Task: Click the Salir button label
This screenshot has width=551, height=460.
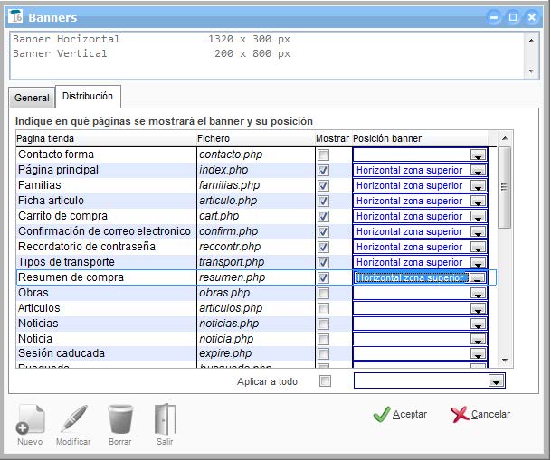Action: [x=165, y=442]
